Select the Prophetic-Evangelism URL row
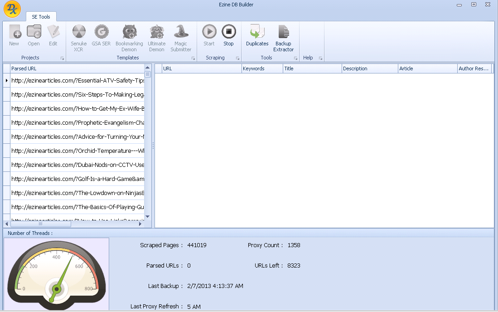 coord(77,122)
